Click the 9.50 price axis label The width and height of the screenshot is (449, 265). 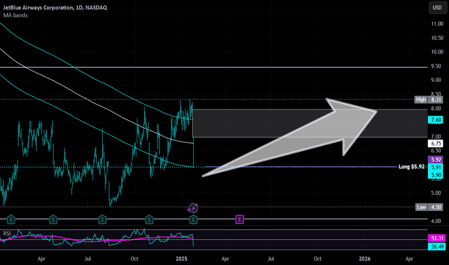[436, 66]
